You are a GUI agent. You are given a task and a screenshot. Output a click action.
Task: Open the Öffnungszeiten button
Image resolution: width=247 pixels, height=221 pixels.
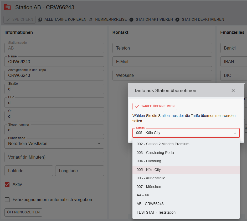pyautogui.click(x=23, y=212)
